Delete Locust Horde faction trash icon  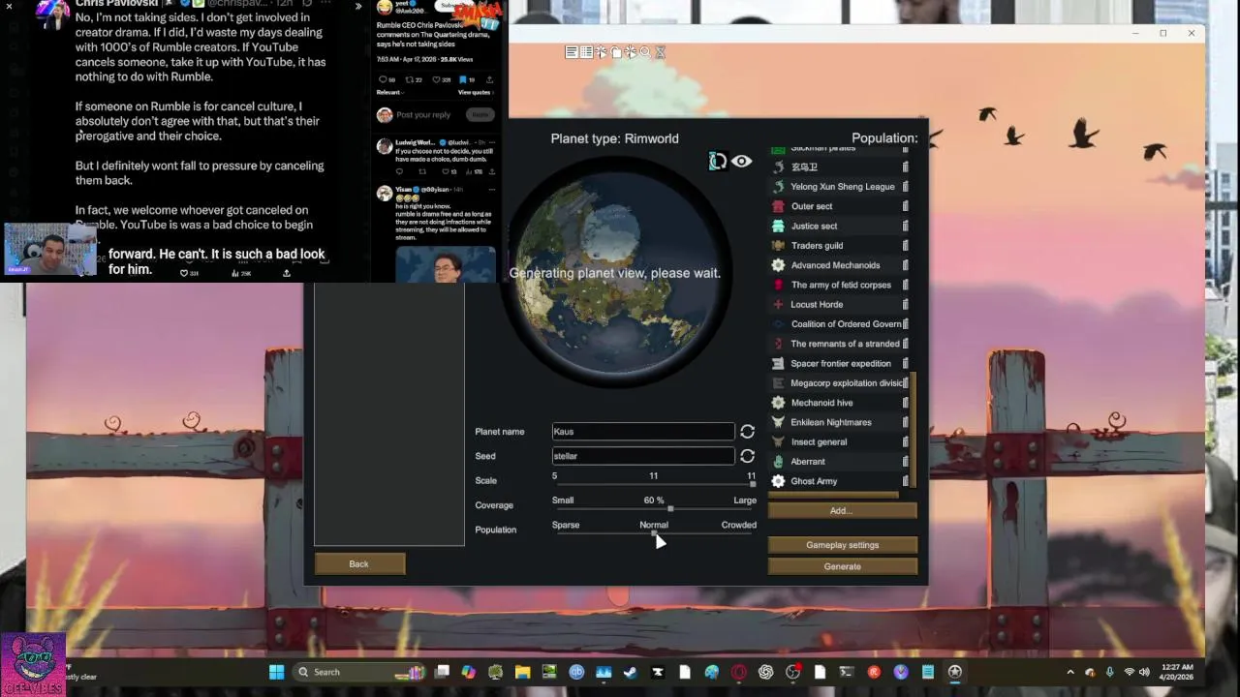(x=906, y=305)
